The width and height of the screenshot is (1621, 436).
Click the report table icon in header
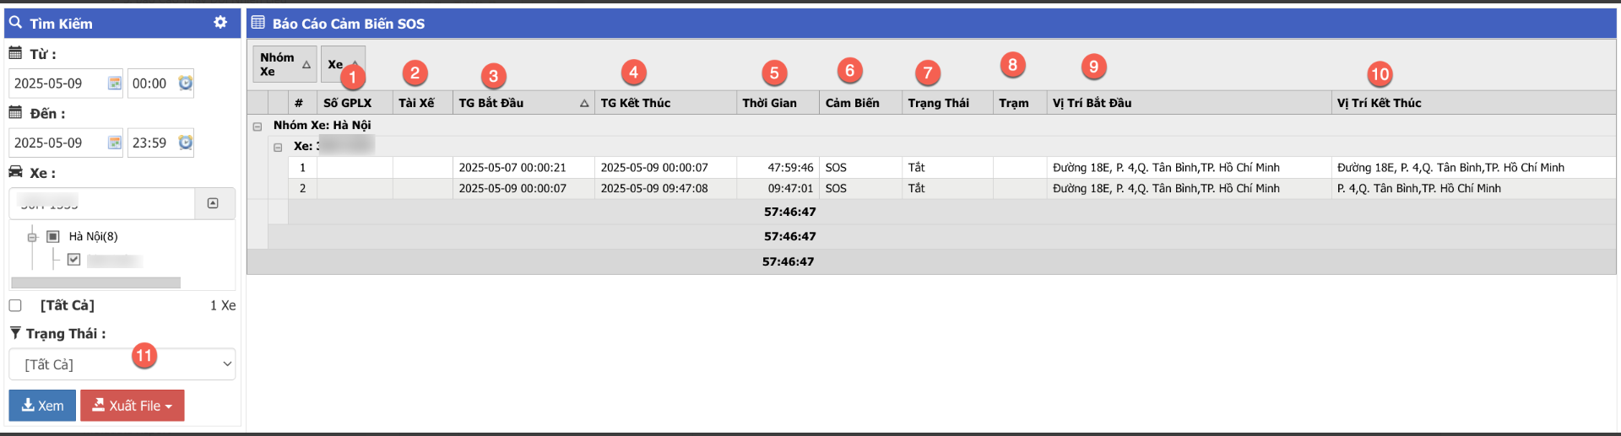[258, 23]
